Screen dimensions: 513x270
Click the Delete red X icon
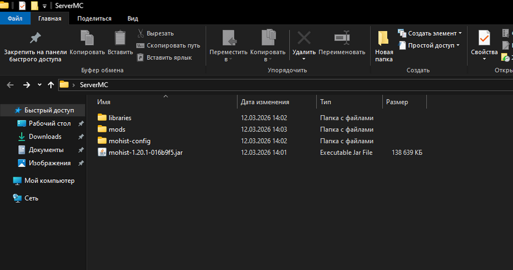point(304,39)
